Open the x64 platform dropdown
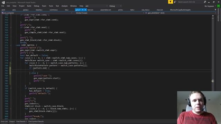The height and width of the screenshot is (124, 221). coord(96,6)
